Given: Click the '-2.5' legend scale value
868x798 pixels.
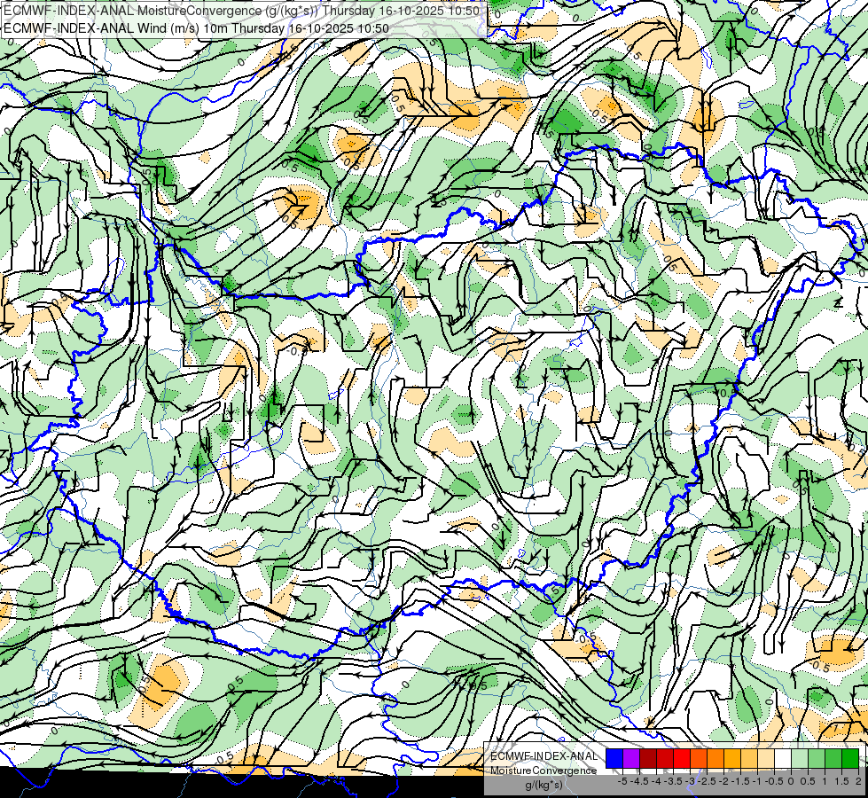Looking at the screenshot, I should click(x=707, y=781).
